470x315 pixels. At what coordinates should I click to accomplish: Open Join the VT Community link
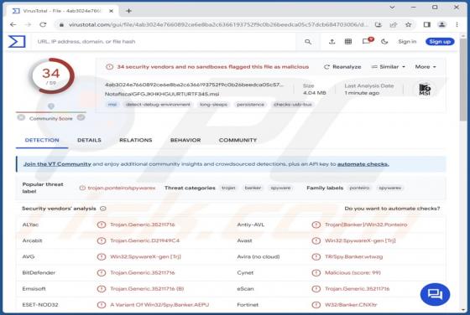[57, 164]
